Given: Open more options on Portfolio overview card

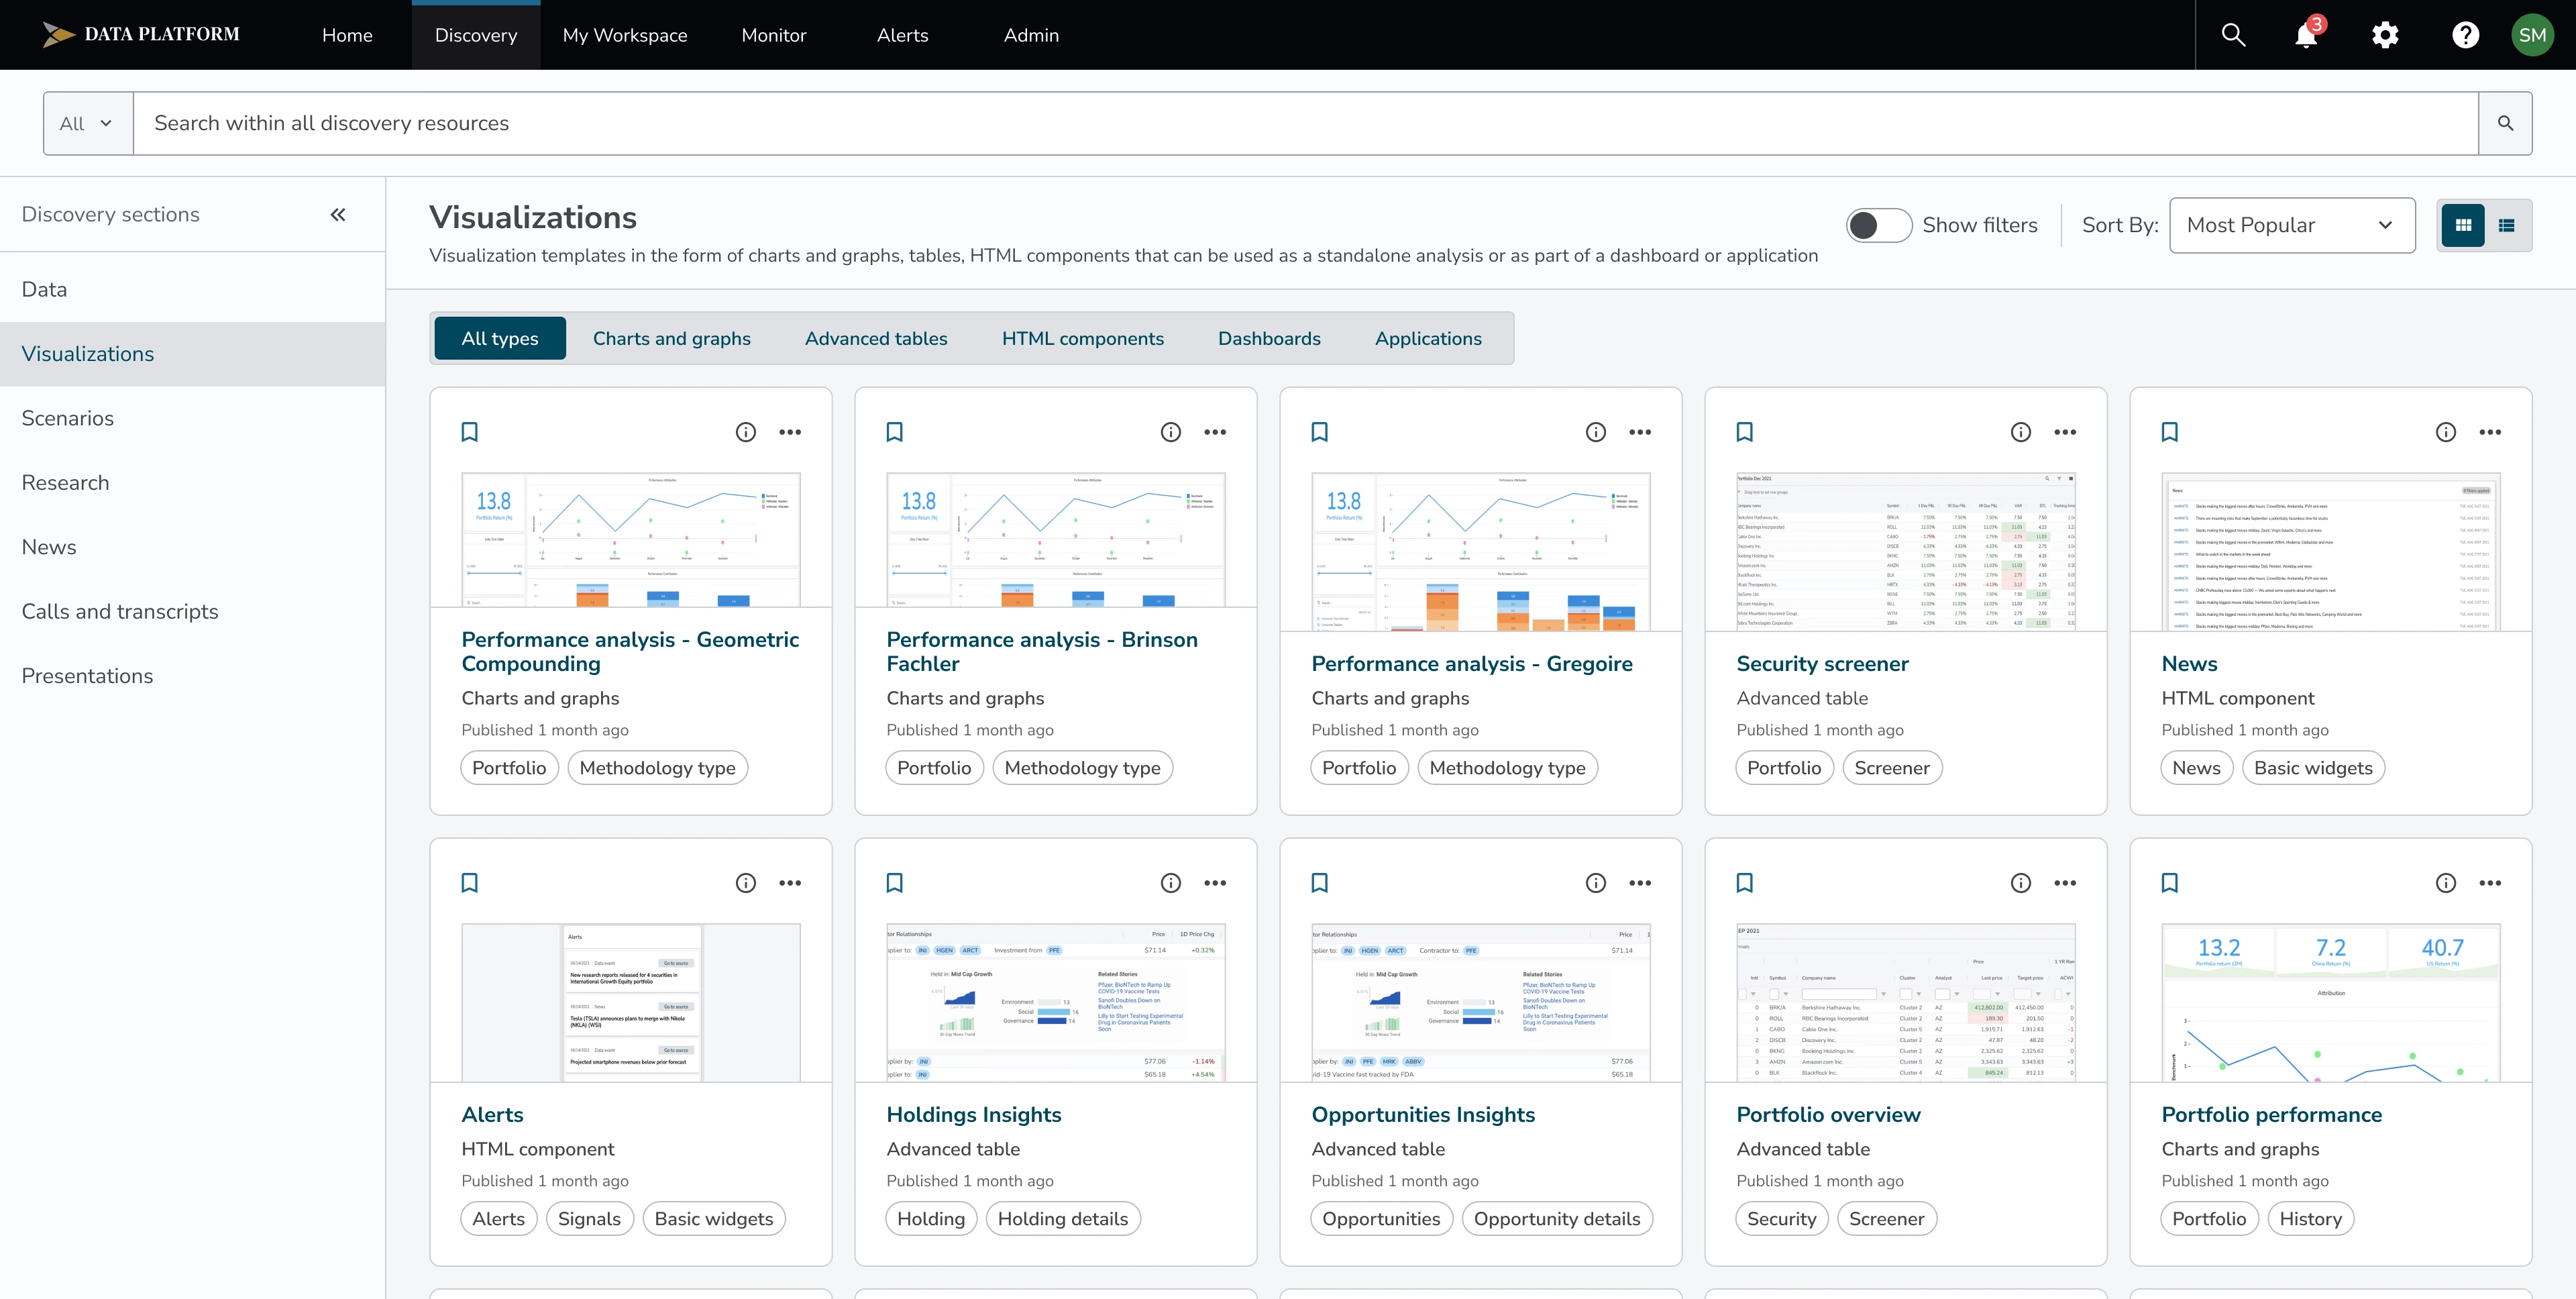Looking at the screenshot, I should click(2064, 883).
